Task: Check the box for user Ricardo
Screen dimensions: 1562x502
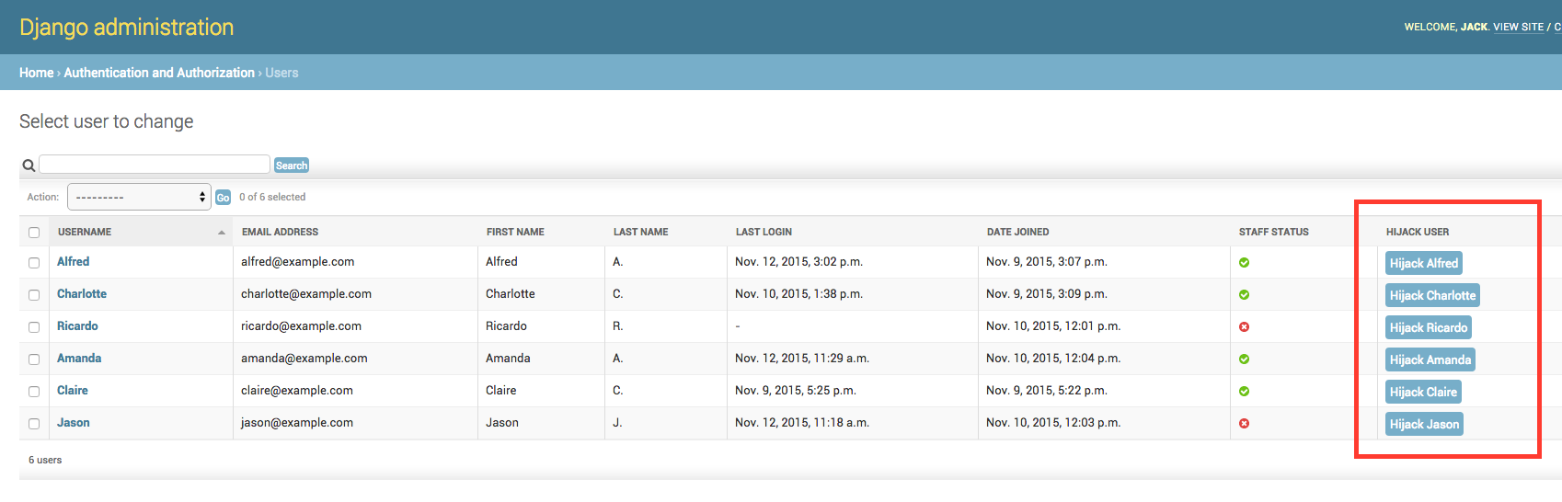Action: point(34,327)
